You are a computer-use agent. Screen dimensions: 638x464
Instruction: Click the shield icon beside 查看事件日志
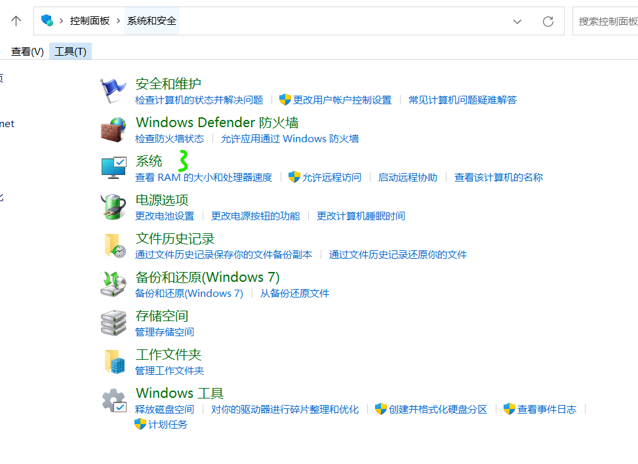[509, 409]
